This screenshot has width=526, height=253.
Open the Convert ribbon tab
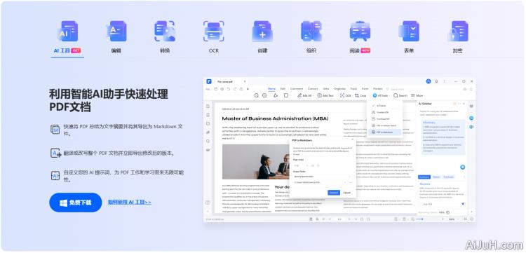313,89
